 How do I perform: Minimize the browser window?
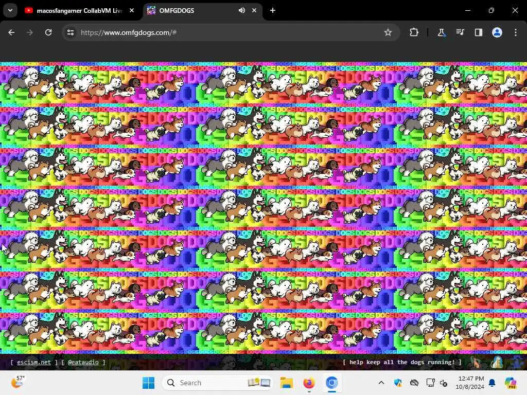pos(467,10)
